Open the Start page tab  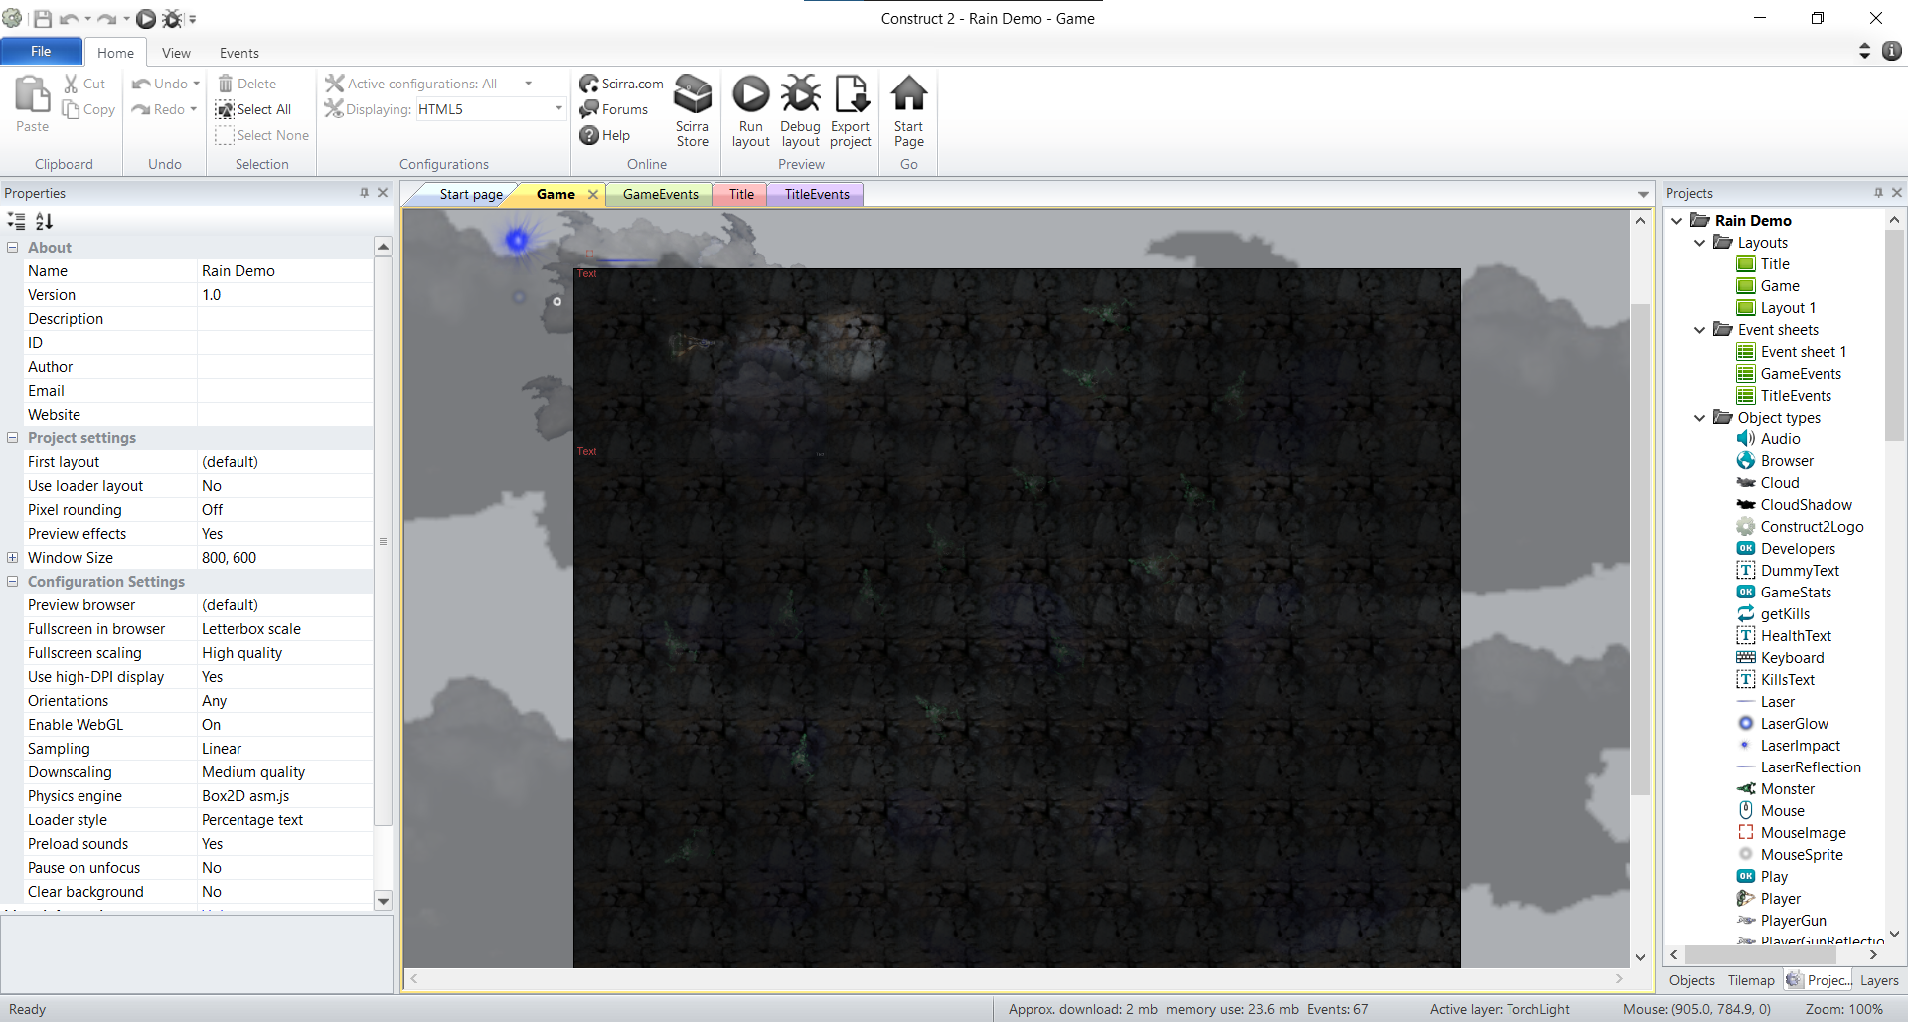[x=470, y=195]
